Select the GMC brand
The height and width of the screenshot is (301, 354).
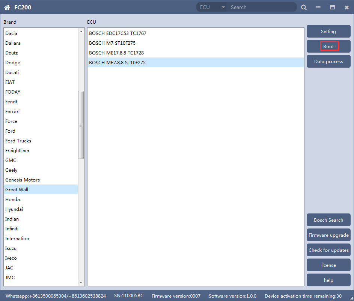click(x=41, y=160)
